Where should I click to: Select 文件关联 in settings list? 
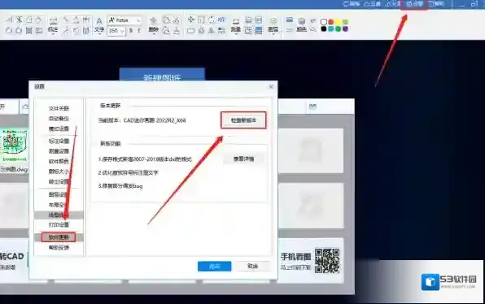pyautogui.click(x=59, y=108)
